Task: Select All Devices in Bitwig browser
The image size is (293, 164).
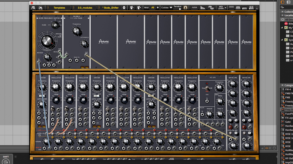Action: (287, 20)
